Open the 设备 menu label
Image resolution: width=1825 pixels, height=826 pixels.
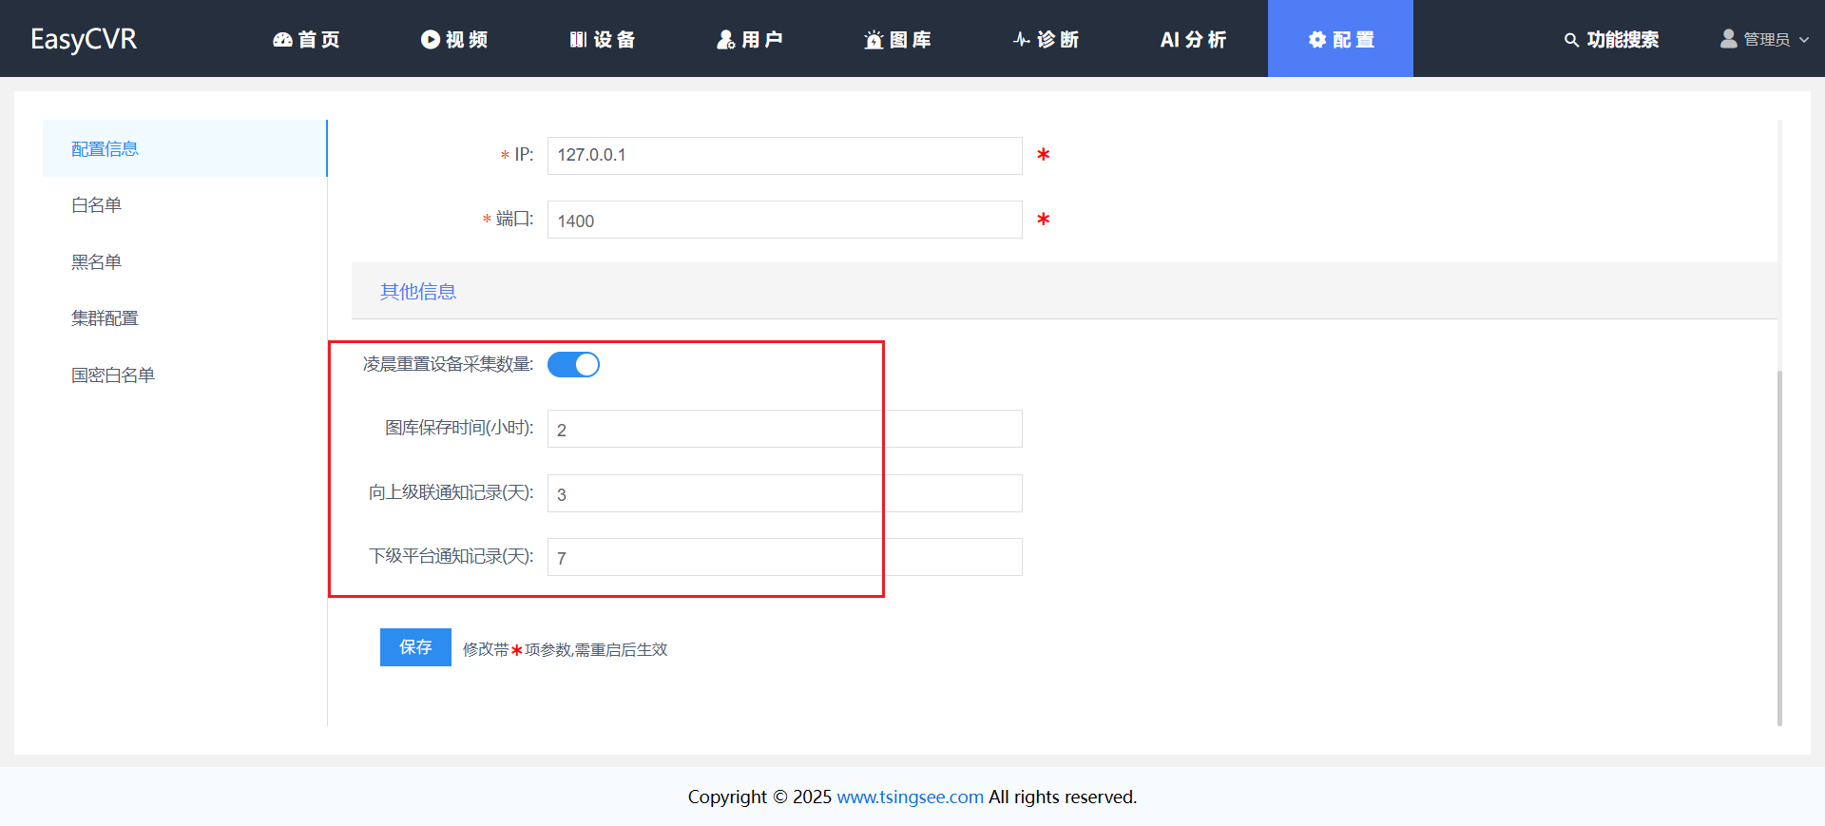pyautogui.click(x=615, y=39)
